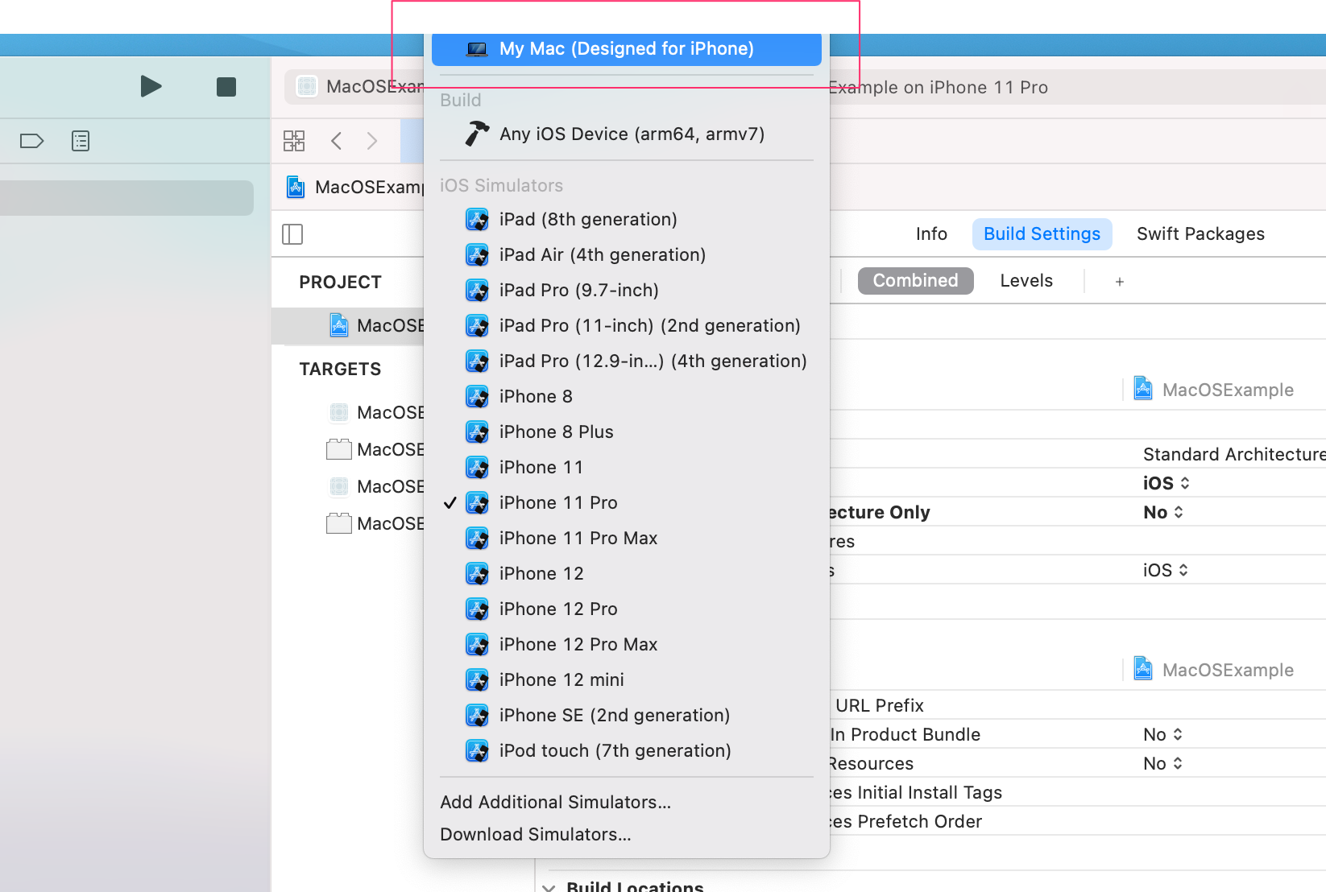Viewport: 1326px width, 892px height.
Task: Open the report navigator list icon
Action: (81, 142)
